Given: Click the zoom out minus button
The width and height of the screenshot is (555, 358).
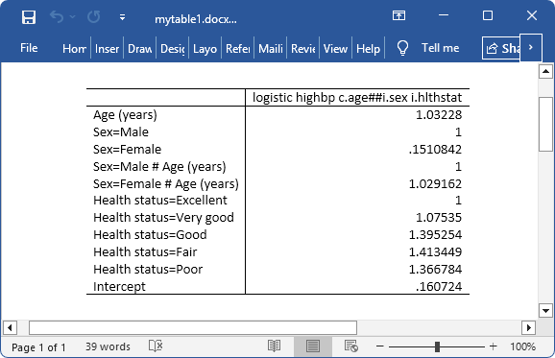Looking at the screenshot, I should pos(380,346).
